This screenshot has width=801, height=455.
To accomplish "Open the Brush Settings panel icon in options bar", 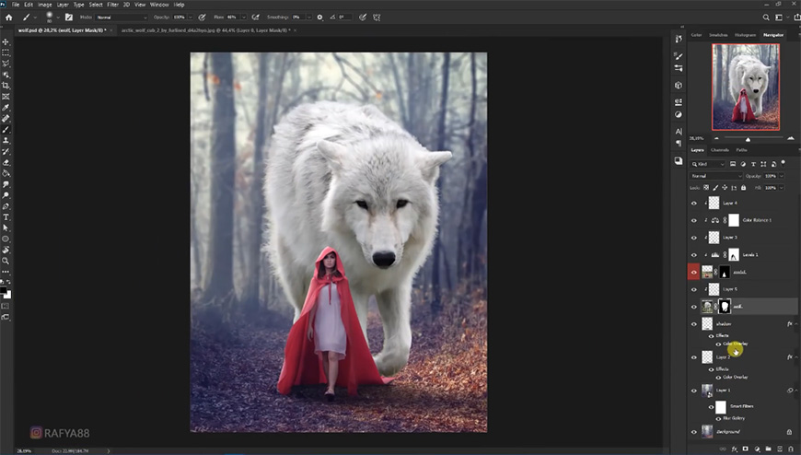I will coord(69,17).
